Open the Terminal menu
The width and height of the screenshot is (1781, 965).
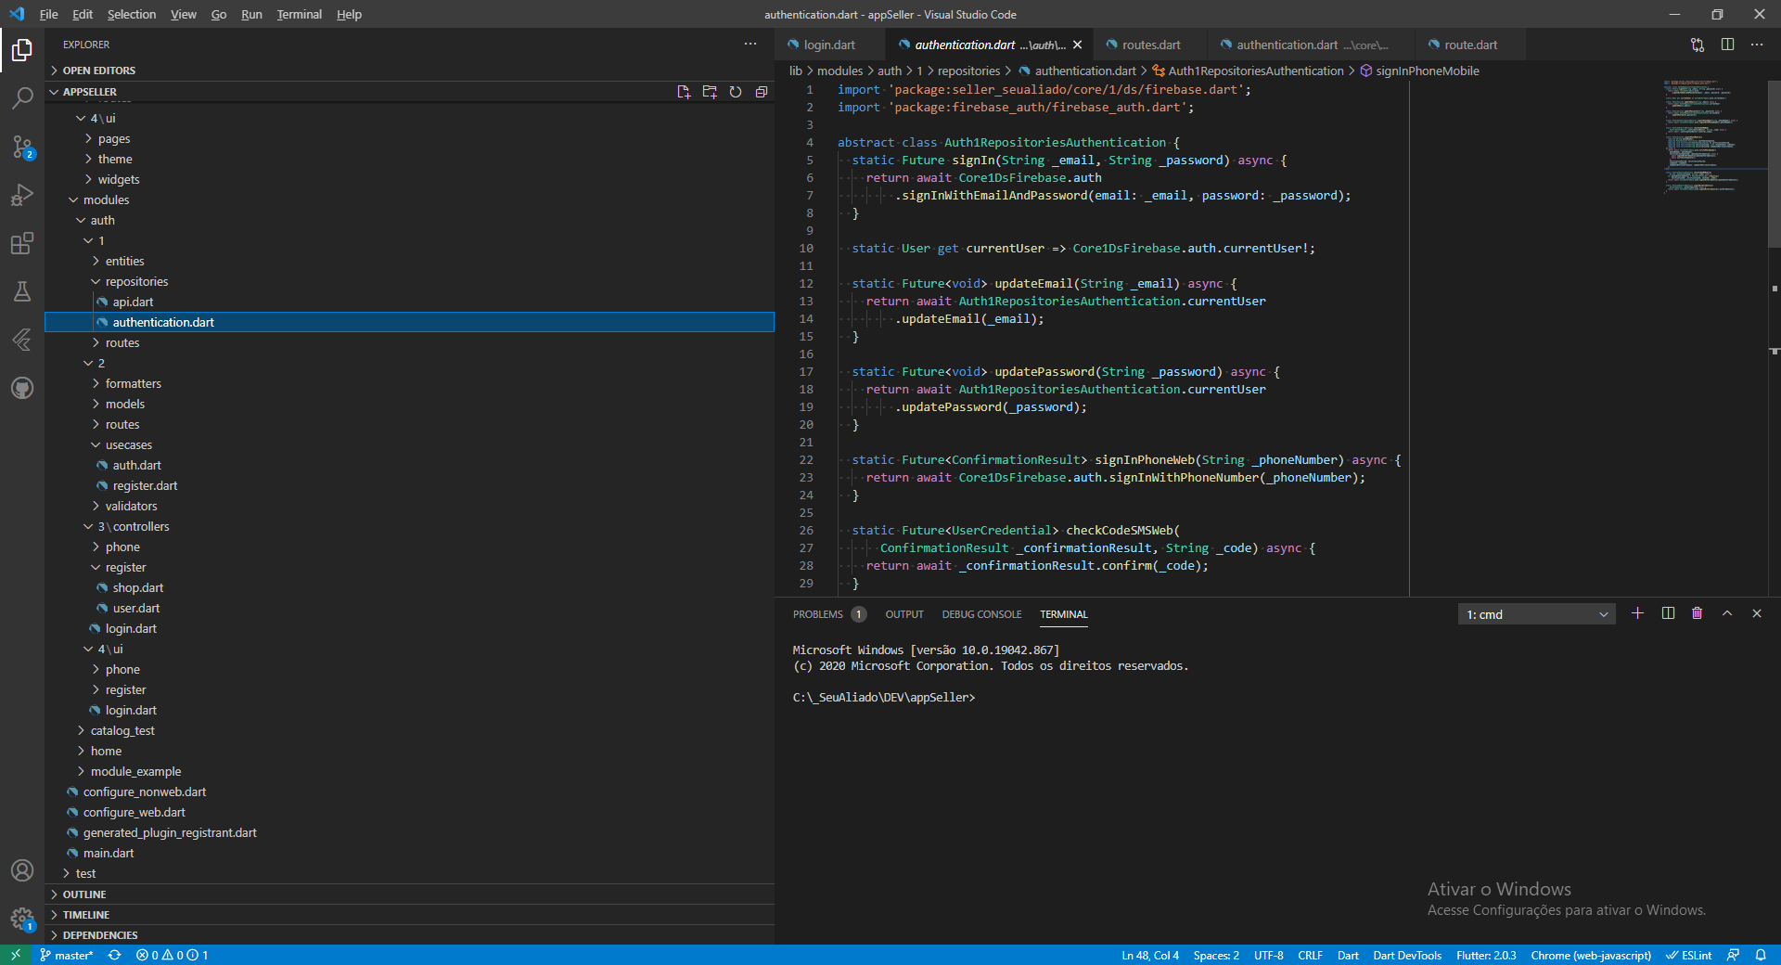tap(299, 14)
